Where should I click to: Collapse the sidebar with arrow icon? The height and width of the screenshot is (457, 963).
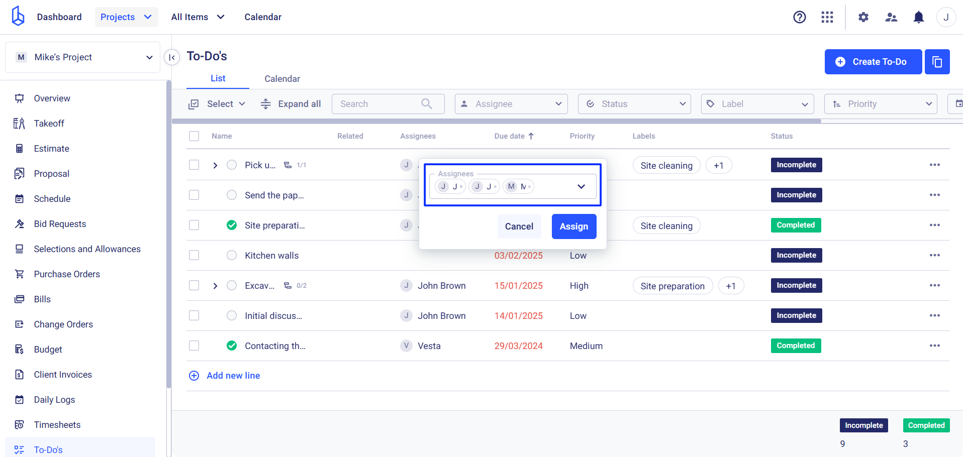click(x=172, y=57)
